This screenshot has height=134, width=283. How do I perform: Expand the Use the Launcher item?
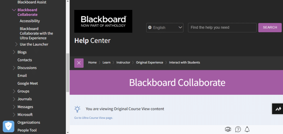pos(16,44)
